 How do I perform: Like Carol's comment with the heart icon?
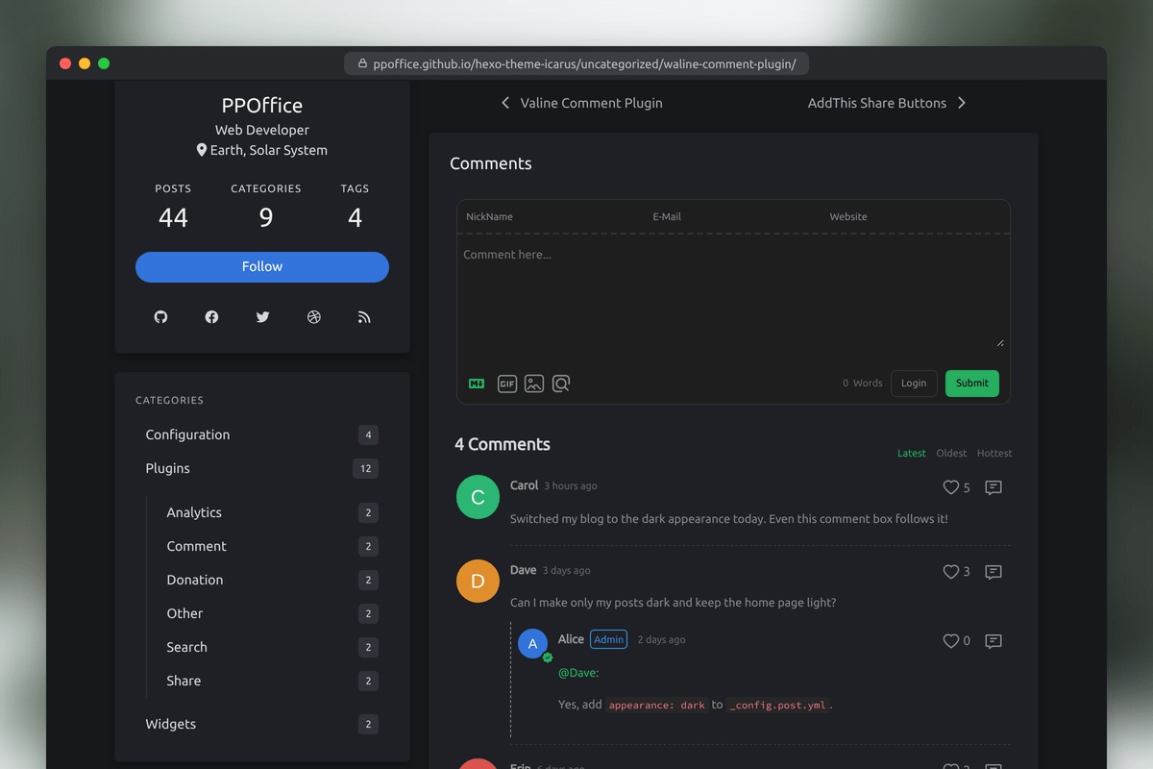[951, 487]
